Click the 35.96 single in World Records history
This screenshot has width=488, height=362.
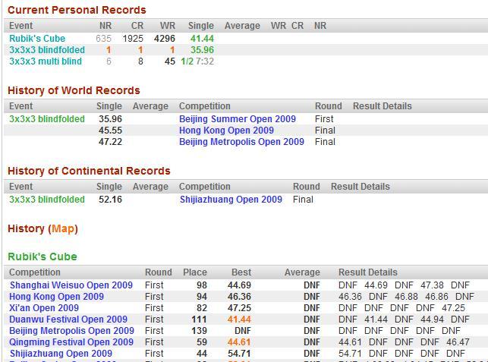point(110,119)
